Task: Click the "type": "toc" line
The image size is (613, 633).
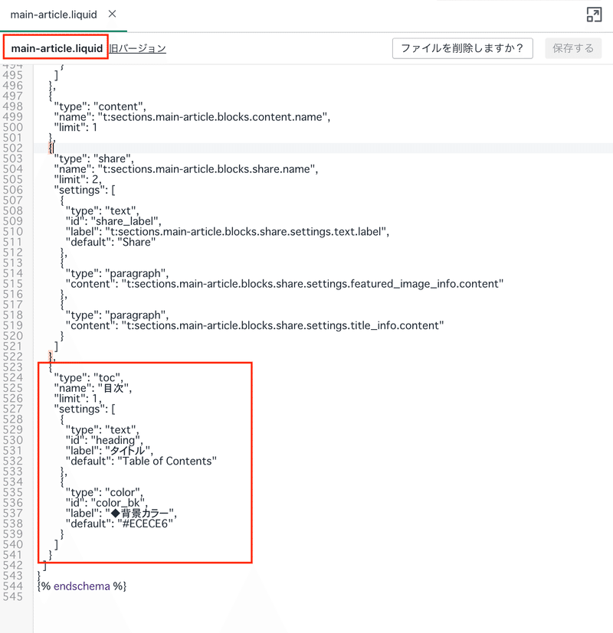Action: pos(88,378)
